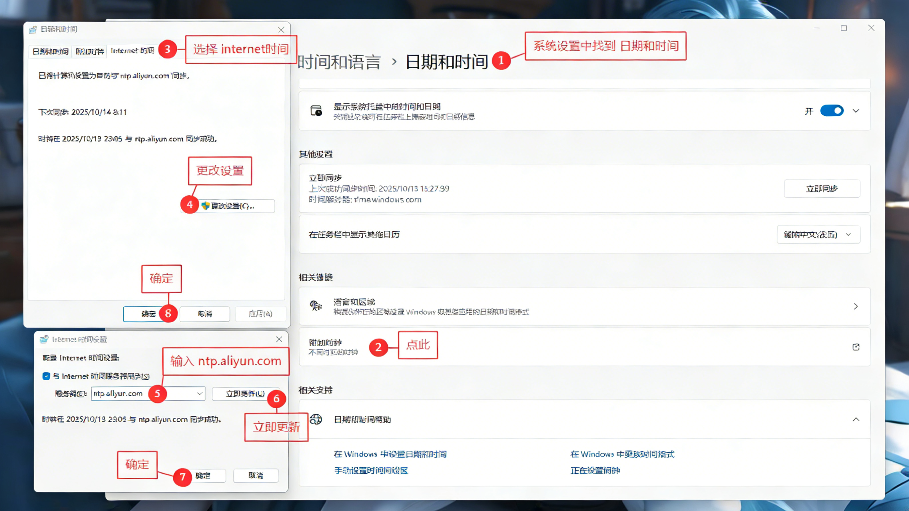Collapse the 日期和时间帮助 section
The height and width of the screenshot is (511, 909).
pos(856,419)
